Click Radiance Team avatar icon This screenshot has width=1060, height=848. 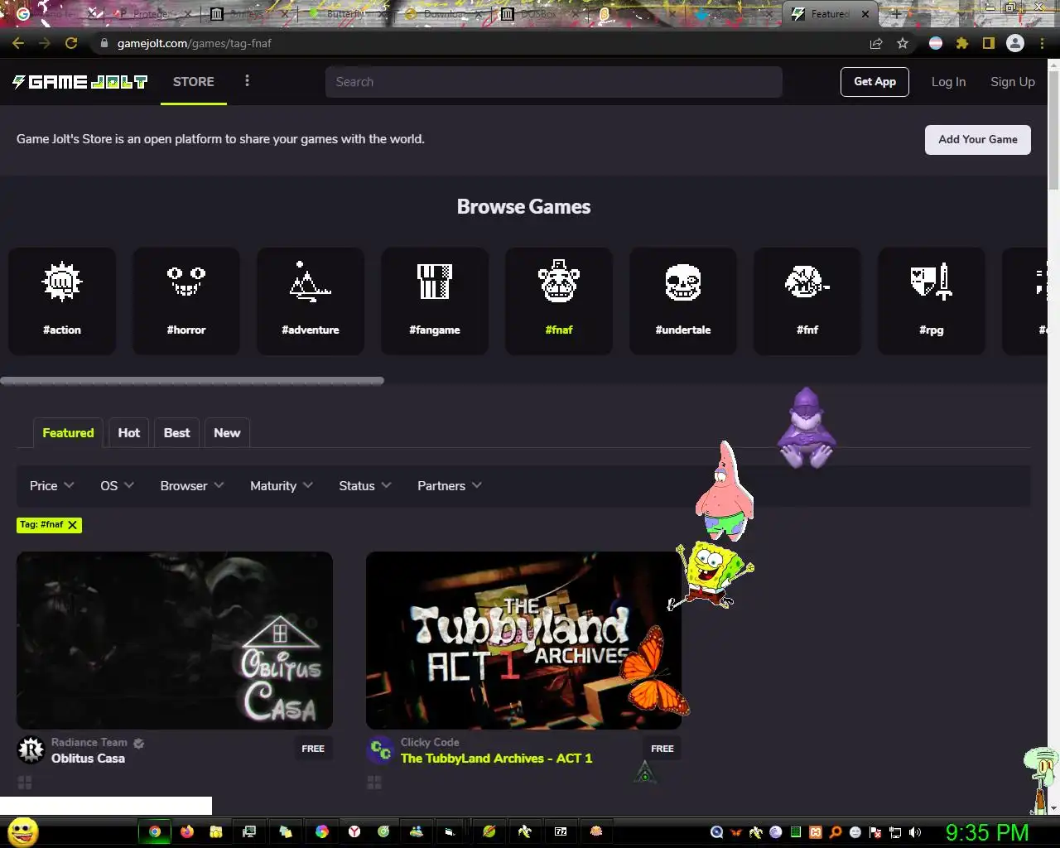tap(31, 749)
